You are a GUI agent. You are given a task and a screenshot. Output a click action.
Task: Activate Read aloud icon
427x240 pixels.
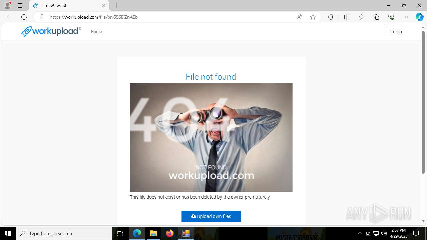[300, 17]
